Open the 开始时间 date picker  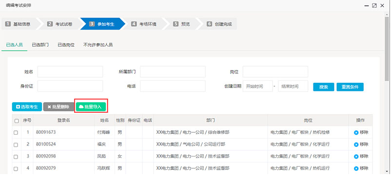click(x=257, y=86)
